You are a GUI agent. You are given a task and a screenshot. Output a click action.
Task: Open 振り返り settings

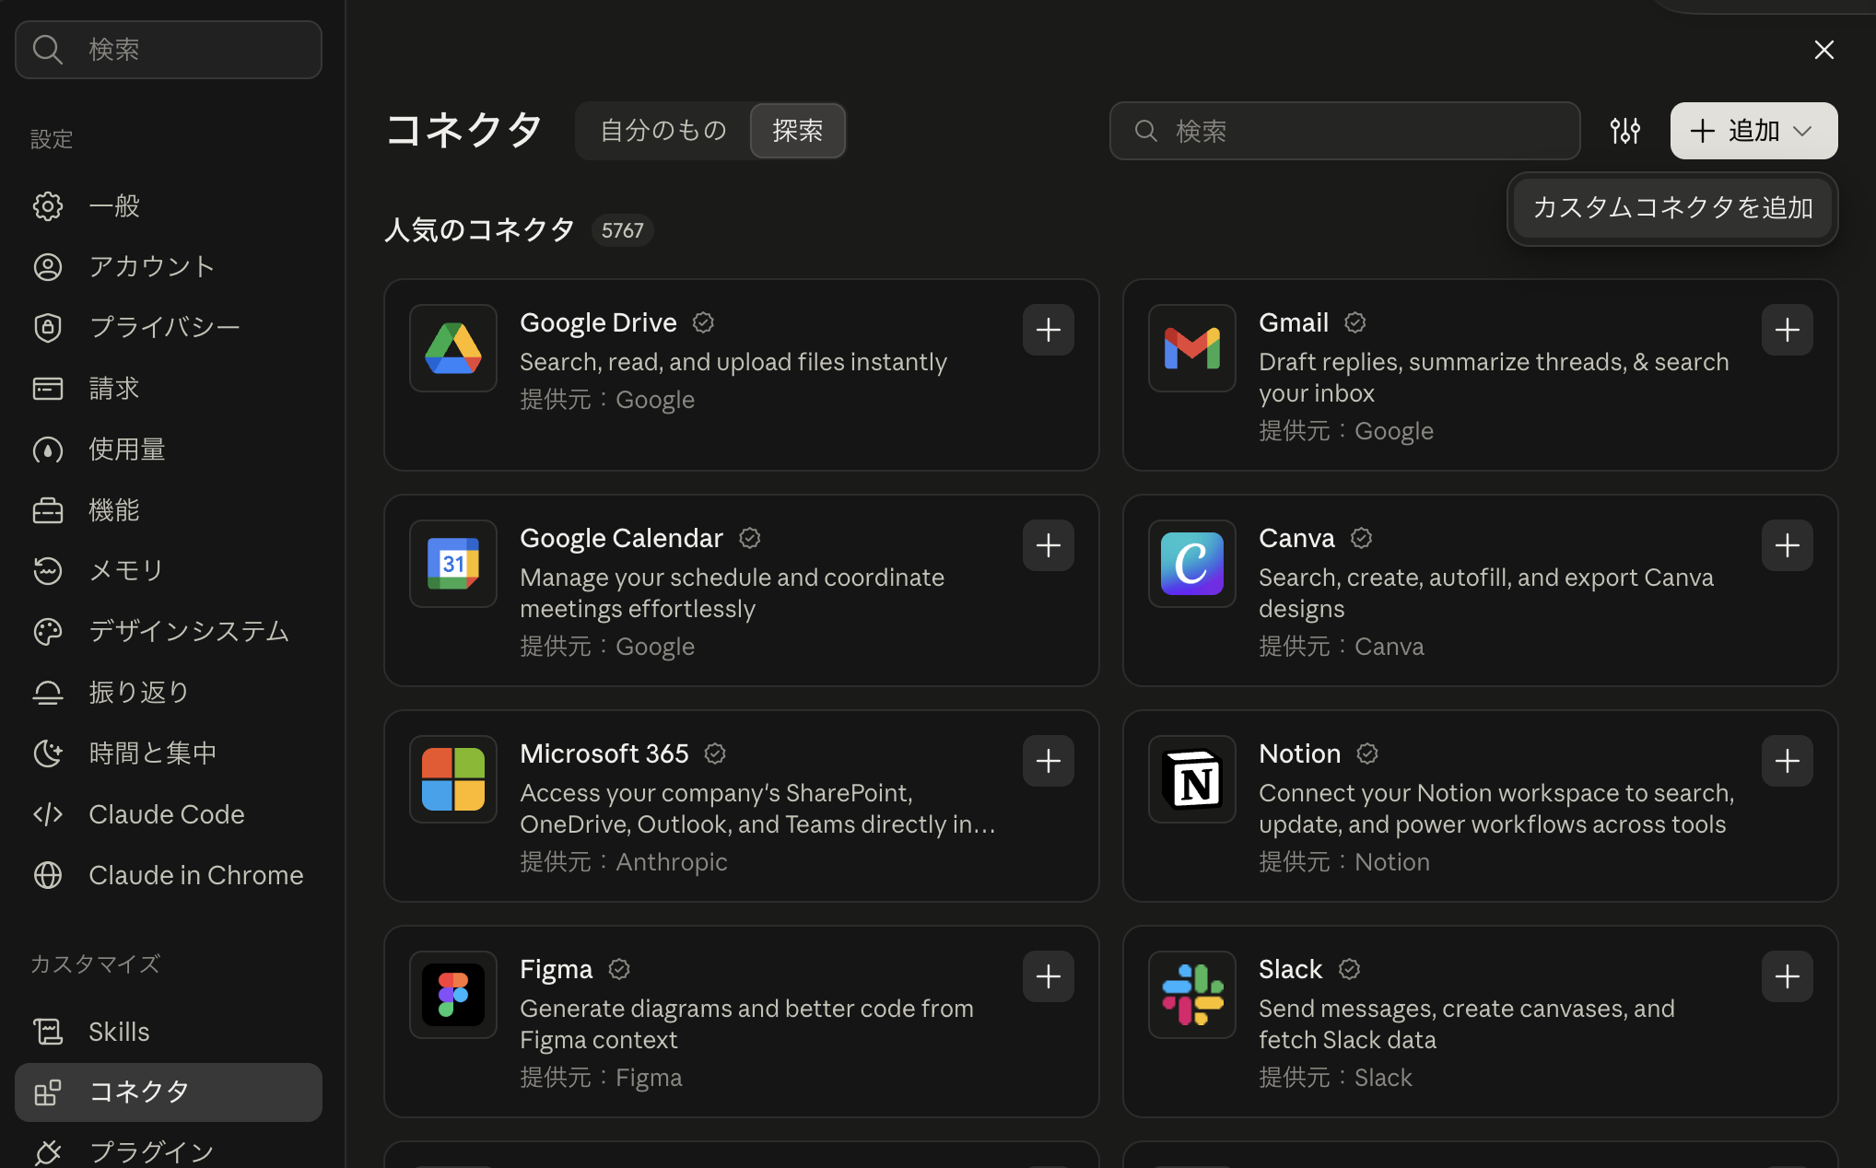(169, 693)
